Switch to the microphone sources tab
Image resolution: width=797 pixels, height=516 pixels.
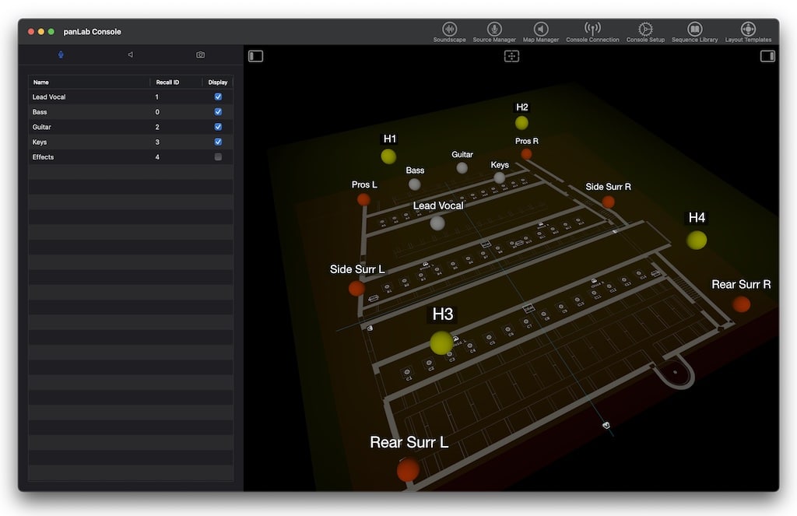coord(61,55)
